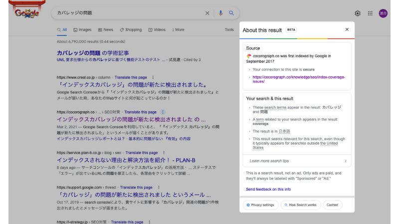The width and height of the screenshot is (399, 224).
Task: Switch to the Shopping tab
Action: pos(131,30)
